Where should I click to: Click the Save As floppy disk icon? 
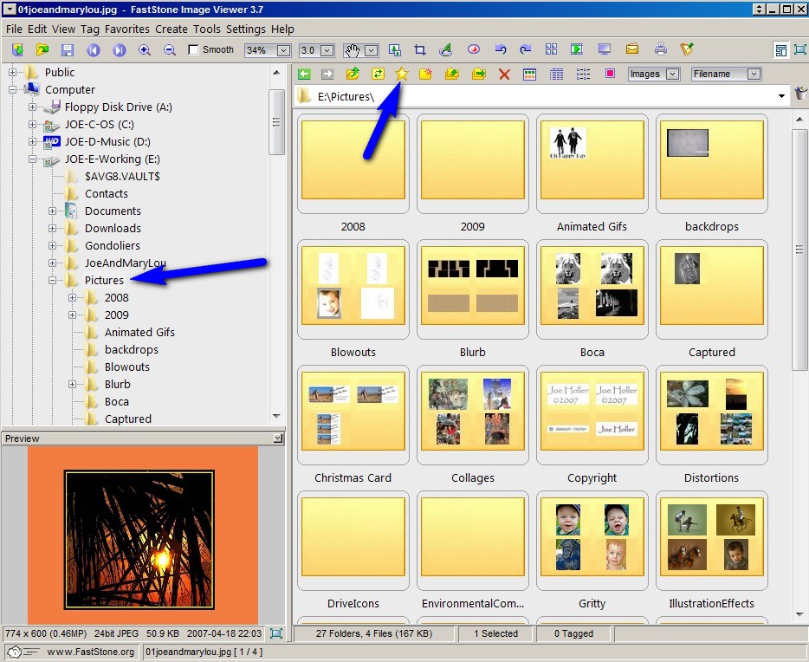(x=68, y=49)
